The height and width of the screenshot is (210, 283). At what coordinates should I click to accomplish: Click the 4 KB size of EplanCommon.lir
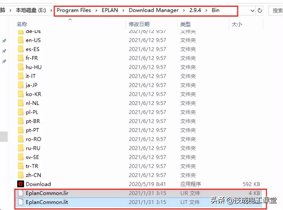254,193
